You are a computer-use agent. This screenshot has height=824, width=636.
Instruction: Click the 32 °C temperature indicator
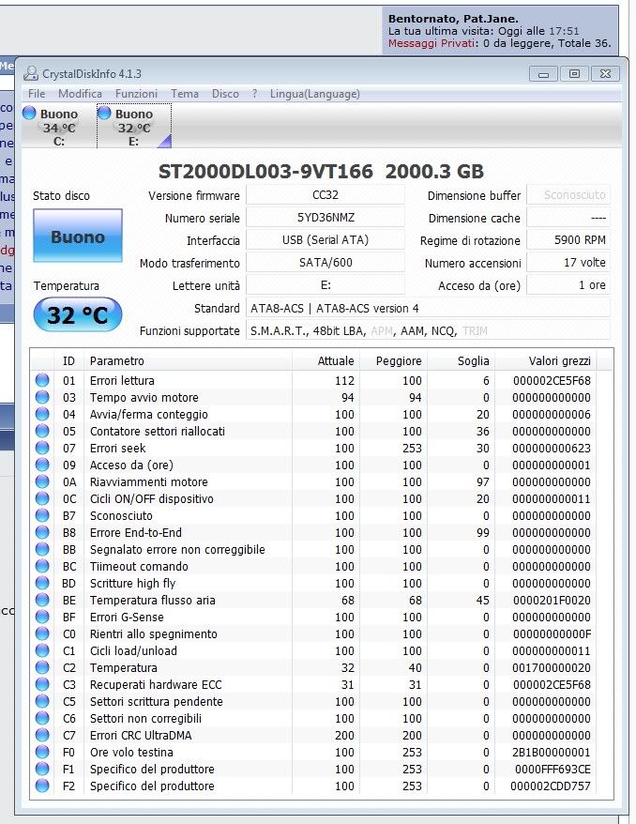(x=78, y=314)
